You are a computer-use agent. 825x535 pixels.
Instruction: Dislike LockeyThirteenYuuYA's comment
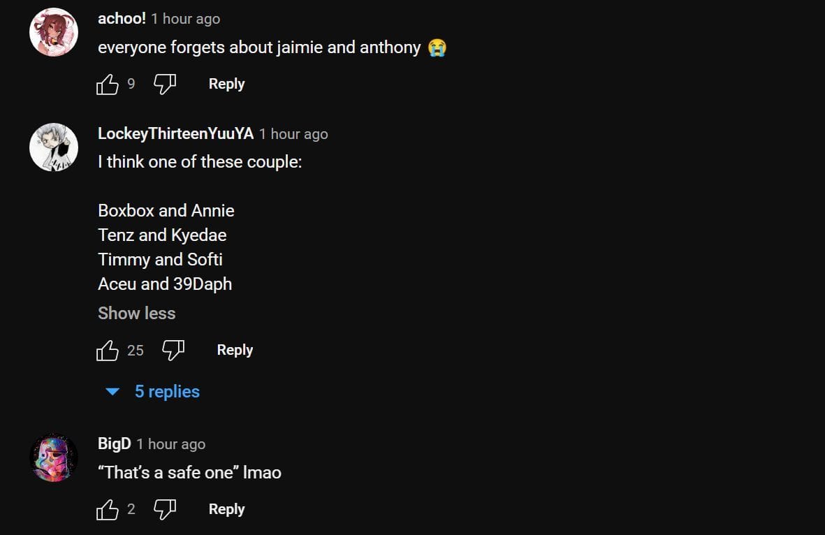[x=173, y=351]
